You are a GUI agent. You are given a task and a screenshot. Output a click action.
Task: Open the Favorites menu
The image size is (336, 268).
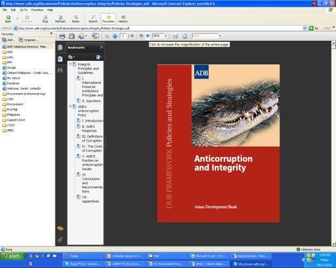37,10
